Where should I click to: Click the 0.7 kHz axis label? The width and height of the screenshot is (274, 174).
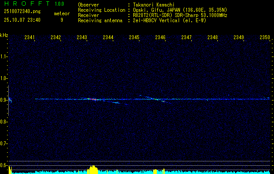[3, 144]
